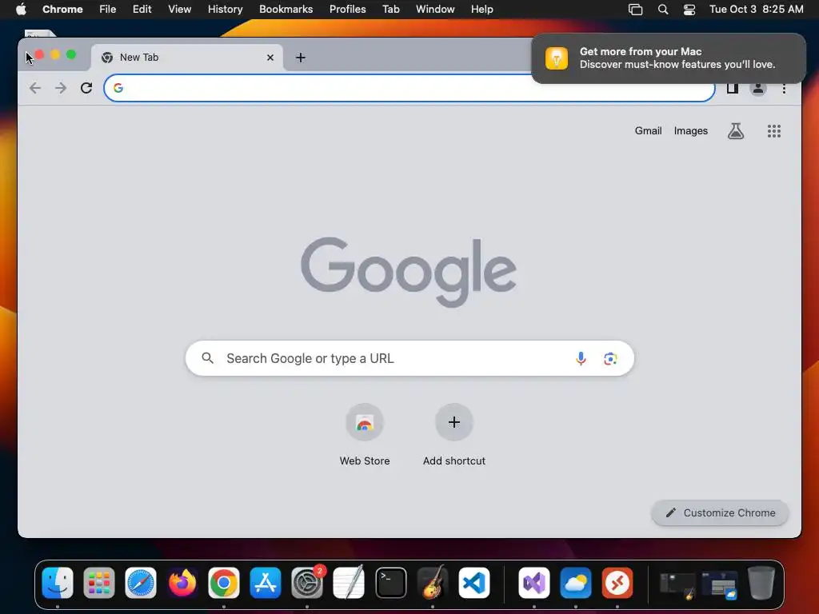Search by image with Google Lens icon
The height and width of the screenshot is (614, 819).
point(610,359)
